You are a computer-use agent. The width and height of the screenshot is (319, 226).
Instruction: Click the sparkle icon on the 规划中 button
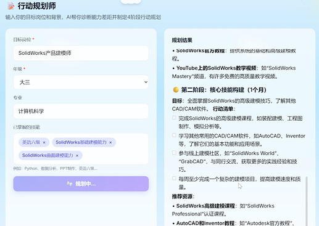point(69,184)
